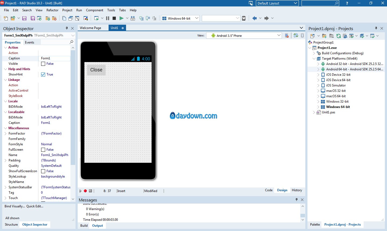Open the Default Layout dropdown
This screenshot has width=387, height=231.
[x=296, y=3]
